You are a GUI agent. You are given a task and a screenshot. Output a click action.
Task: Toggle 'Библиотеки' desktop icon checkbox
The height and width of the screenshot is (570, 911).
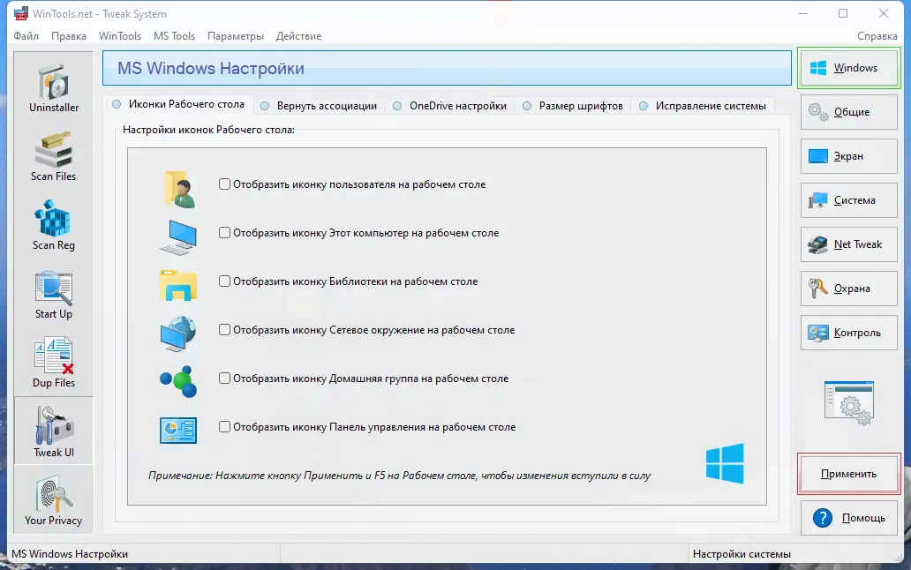[x=224, y=281]
